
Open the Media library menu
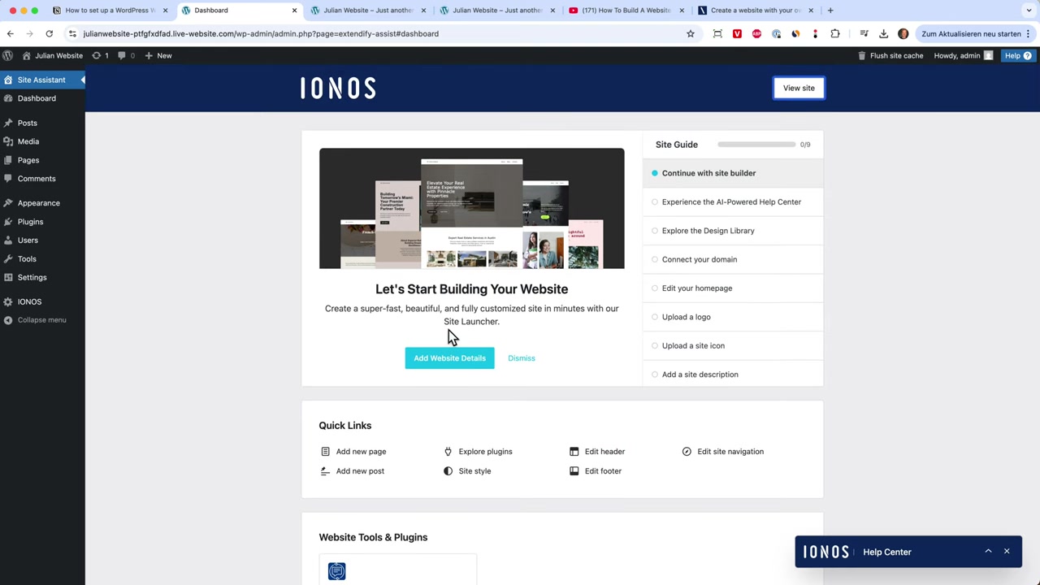(x=28, y=141)
